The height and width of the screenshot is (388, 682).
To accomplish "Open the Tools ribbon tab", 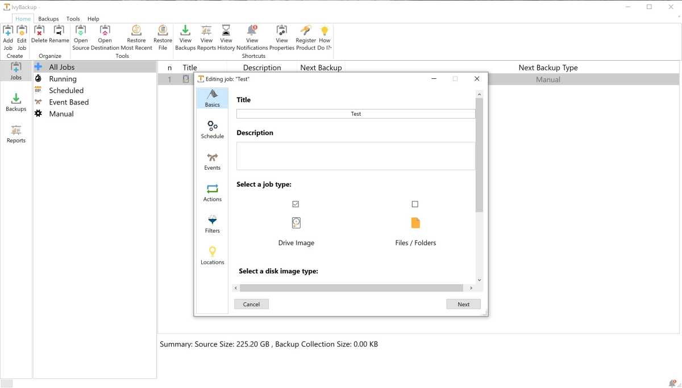I will tap(73, 19).
